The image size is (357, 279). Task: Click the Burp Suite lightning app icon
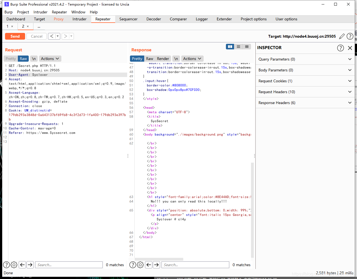6,4
